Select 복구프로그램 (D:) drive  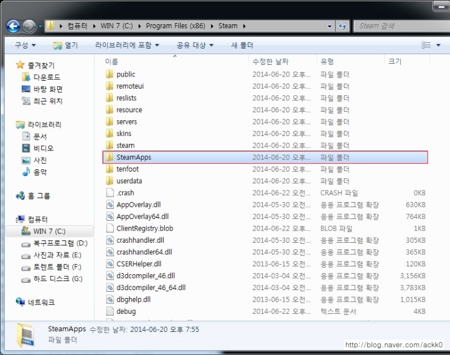tap(55, 243)
